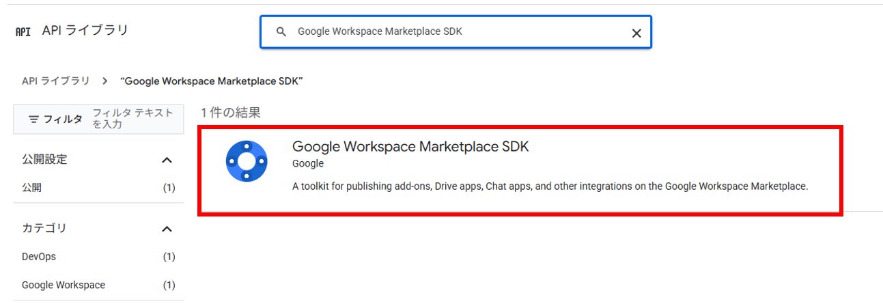Click the 公開設定 section heading
Screen dimensions: 883x308
pos(44,160)
